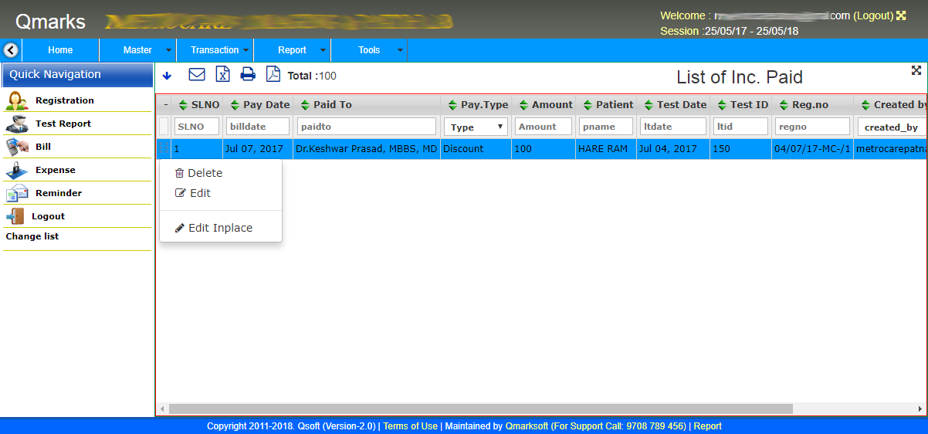928x434 pixels.
Task: Open the Master dropdown menu
Action: 138,50
